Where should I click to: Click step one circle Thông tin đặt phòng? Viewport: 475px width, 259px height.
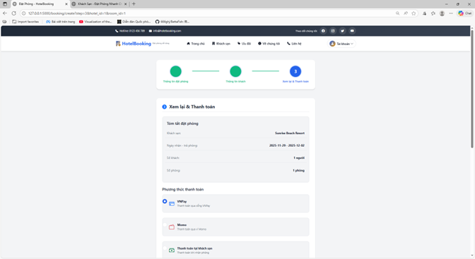coord(176,71)
